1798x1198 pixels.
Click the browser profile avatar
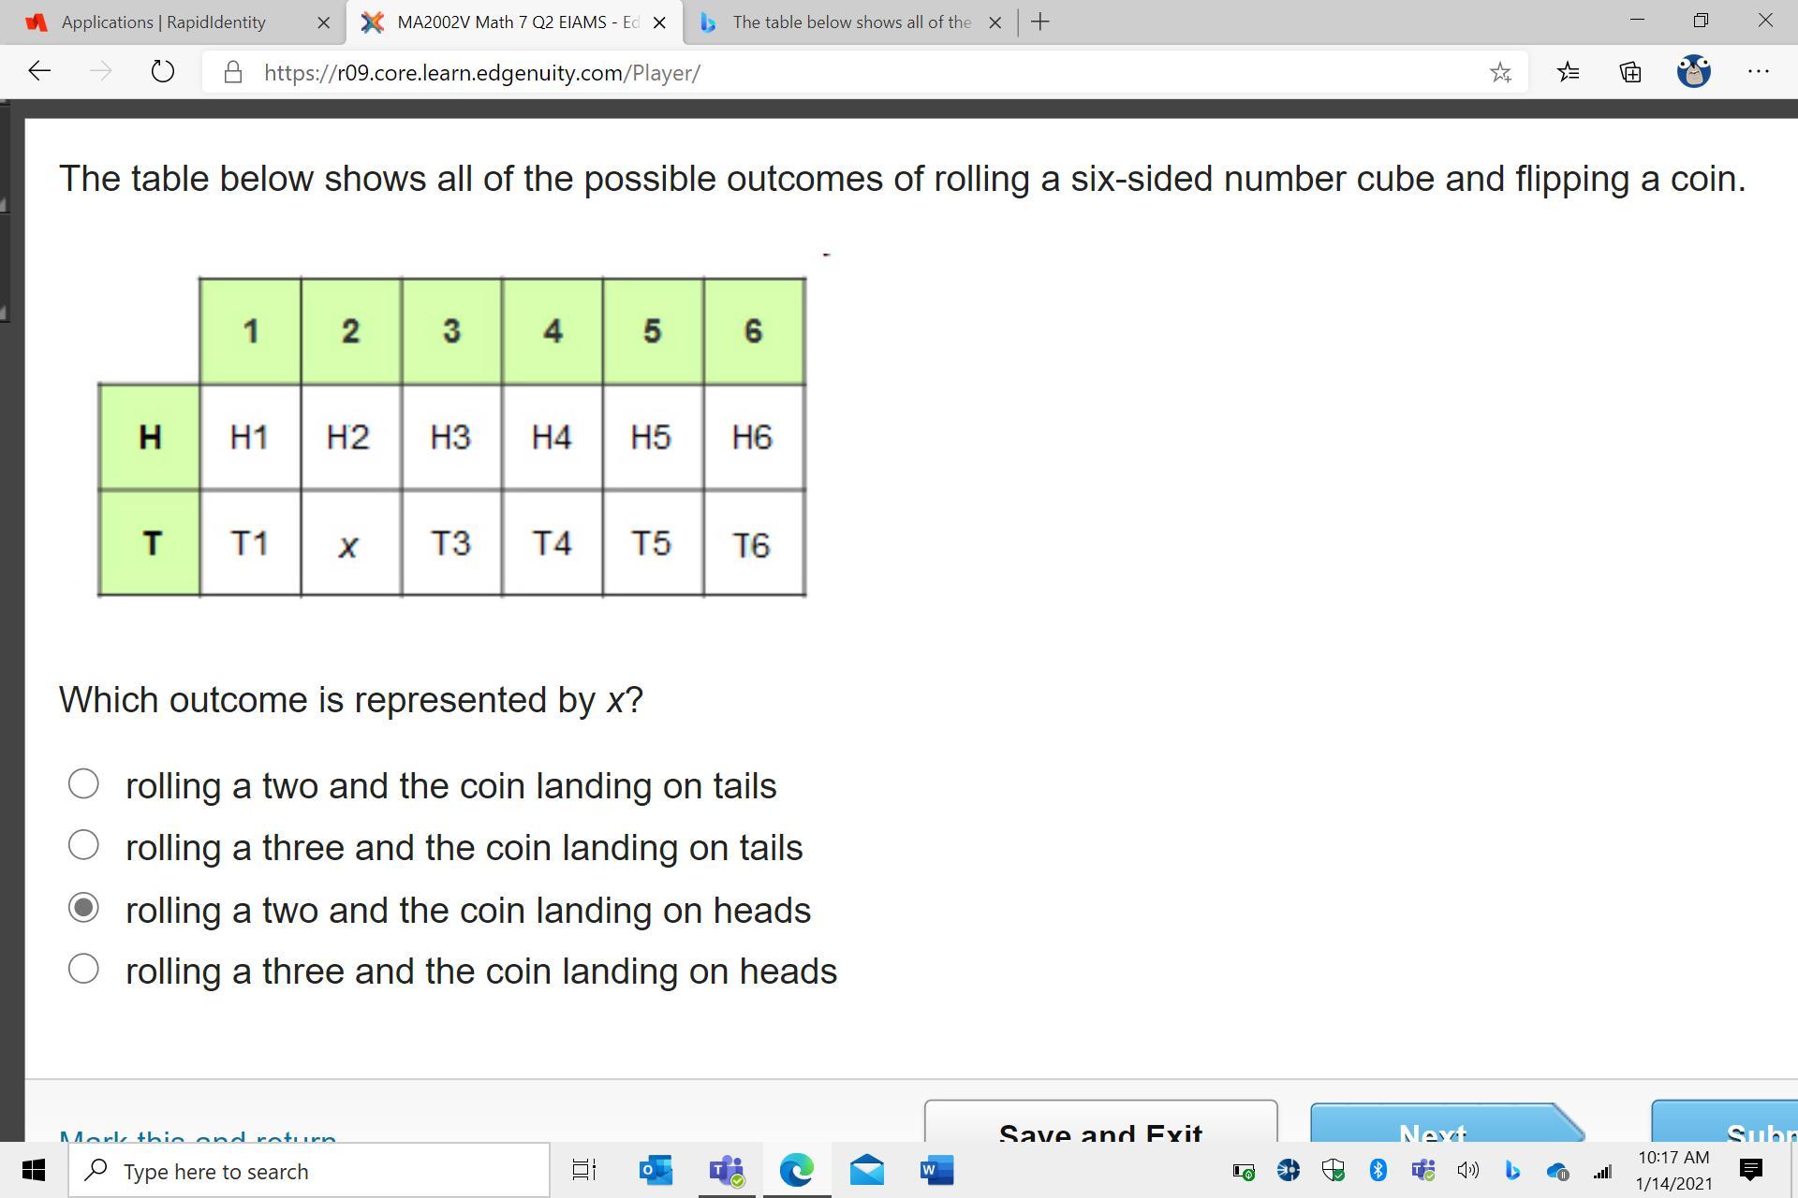coord(1693,72)
